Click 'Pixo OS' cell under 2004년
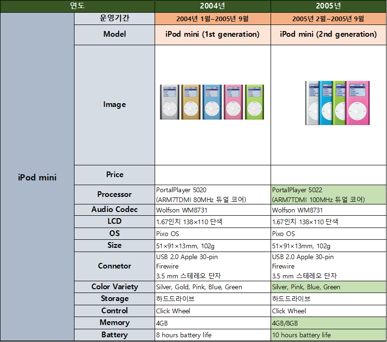The image size is (387, 342). [x=213, y=234]
